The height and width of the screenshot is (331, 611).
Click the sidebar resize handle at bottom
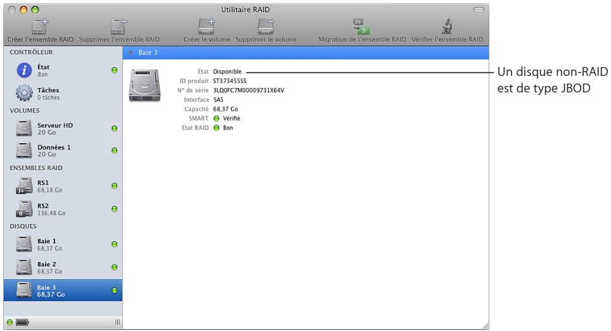pyautogui.click(x=117, y=322)
